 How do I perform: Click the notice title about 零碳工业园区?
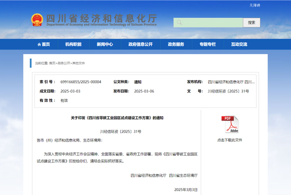click(x=117, y=118)
